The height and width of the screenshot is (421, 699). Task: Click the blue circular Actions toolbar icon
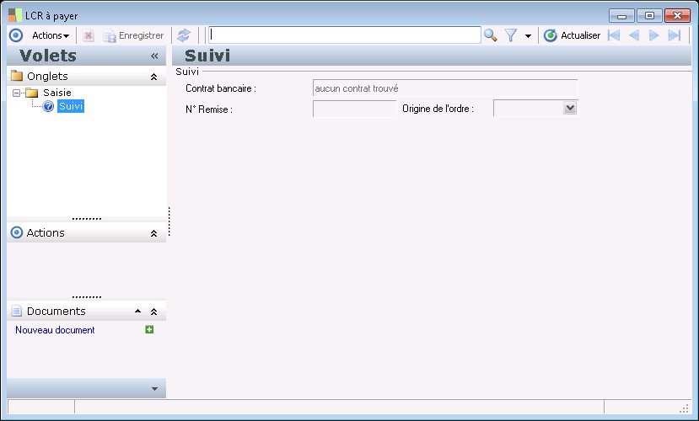click(x=16, y=35)
